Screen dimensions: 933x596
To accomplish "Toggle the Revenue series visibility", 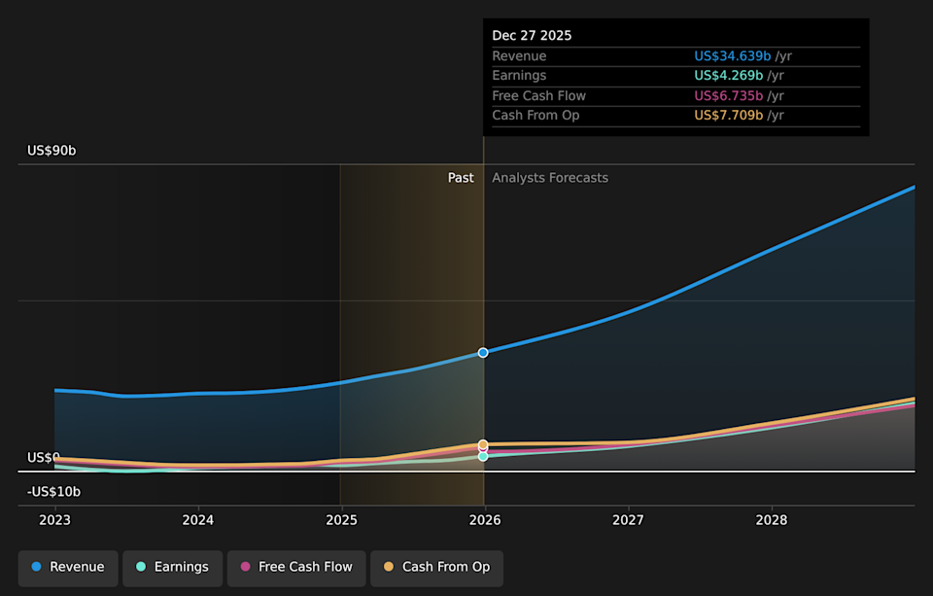I will pyautogui.click(x=67, y=567).
